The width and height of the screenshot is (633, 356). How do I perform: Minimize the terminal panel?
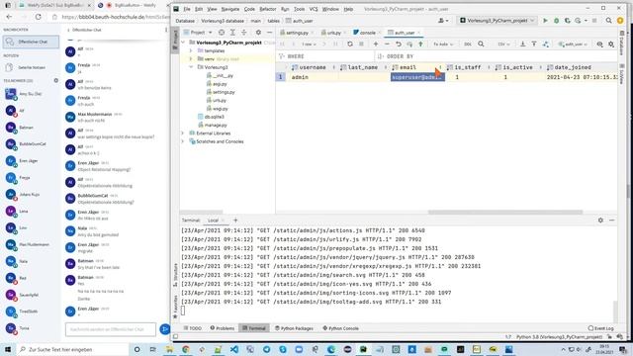click(x=612, y=221)
